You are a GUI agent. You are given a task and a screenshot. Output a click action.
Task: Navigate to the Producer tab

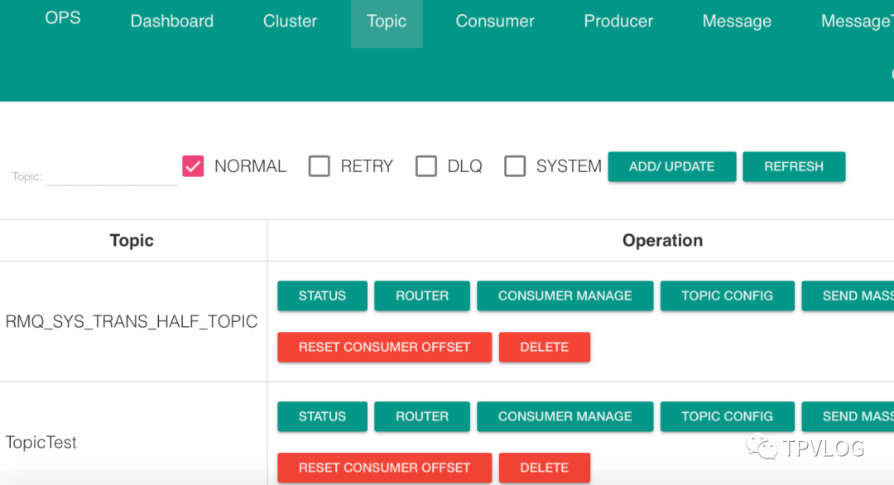618,22
